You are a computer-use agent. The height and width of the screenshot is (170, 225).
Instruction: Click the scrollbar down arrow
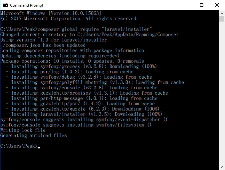click(222, 167)
